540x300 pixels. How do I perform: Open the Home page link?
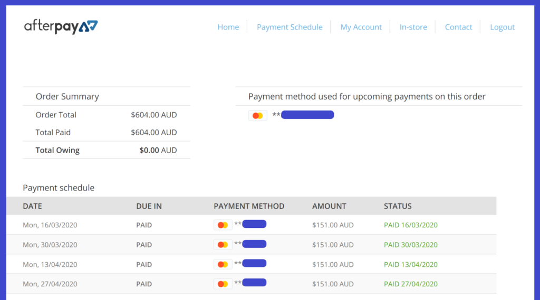click(228, 27)
